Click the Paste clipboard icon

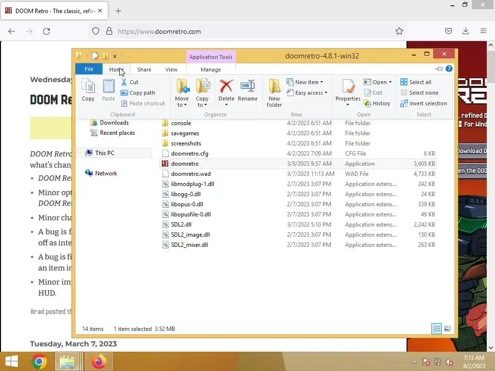click(108, 90)
